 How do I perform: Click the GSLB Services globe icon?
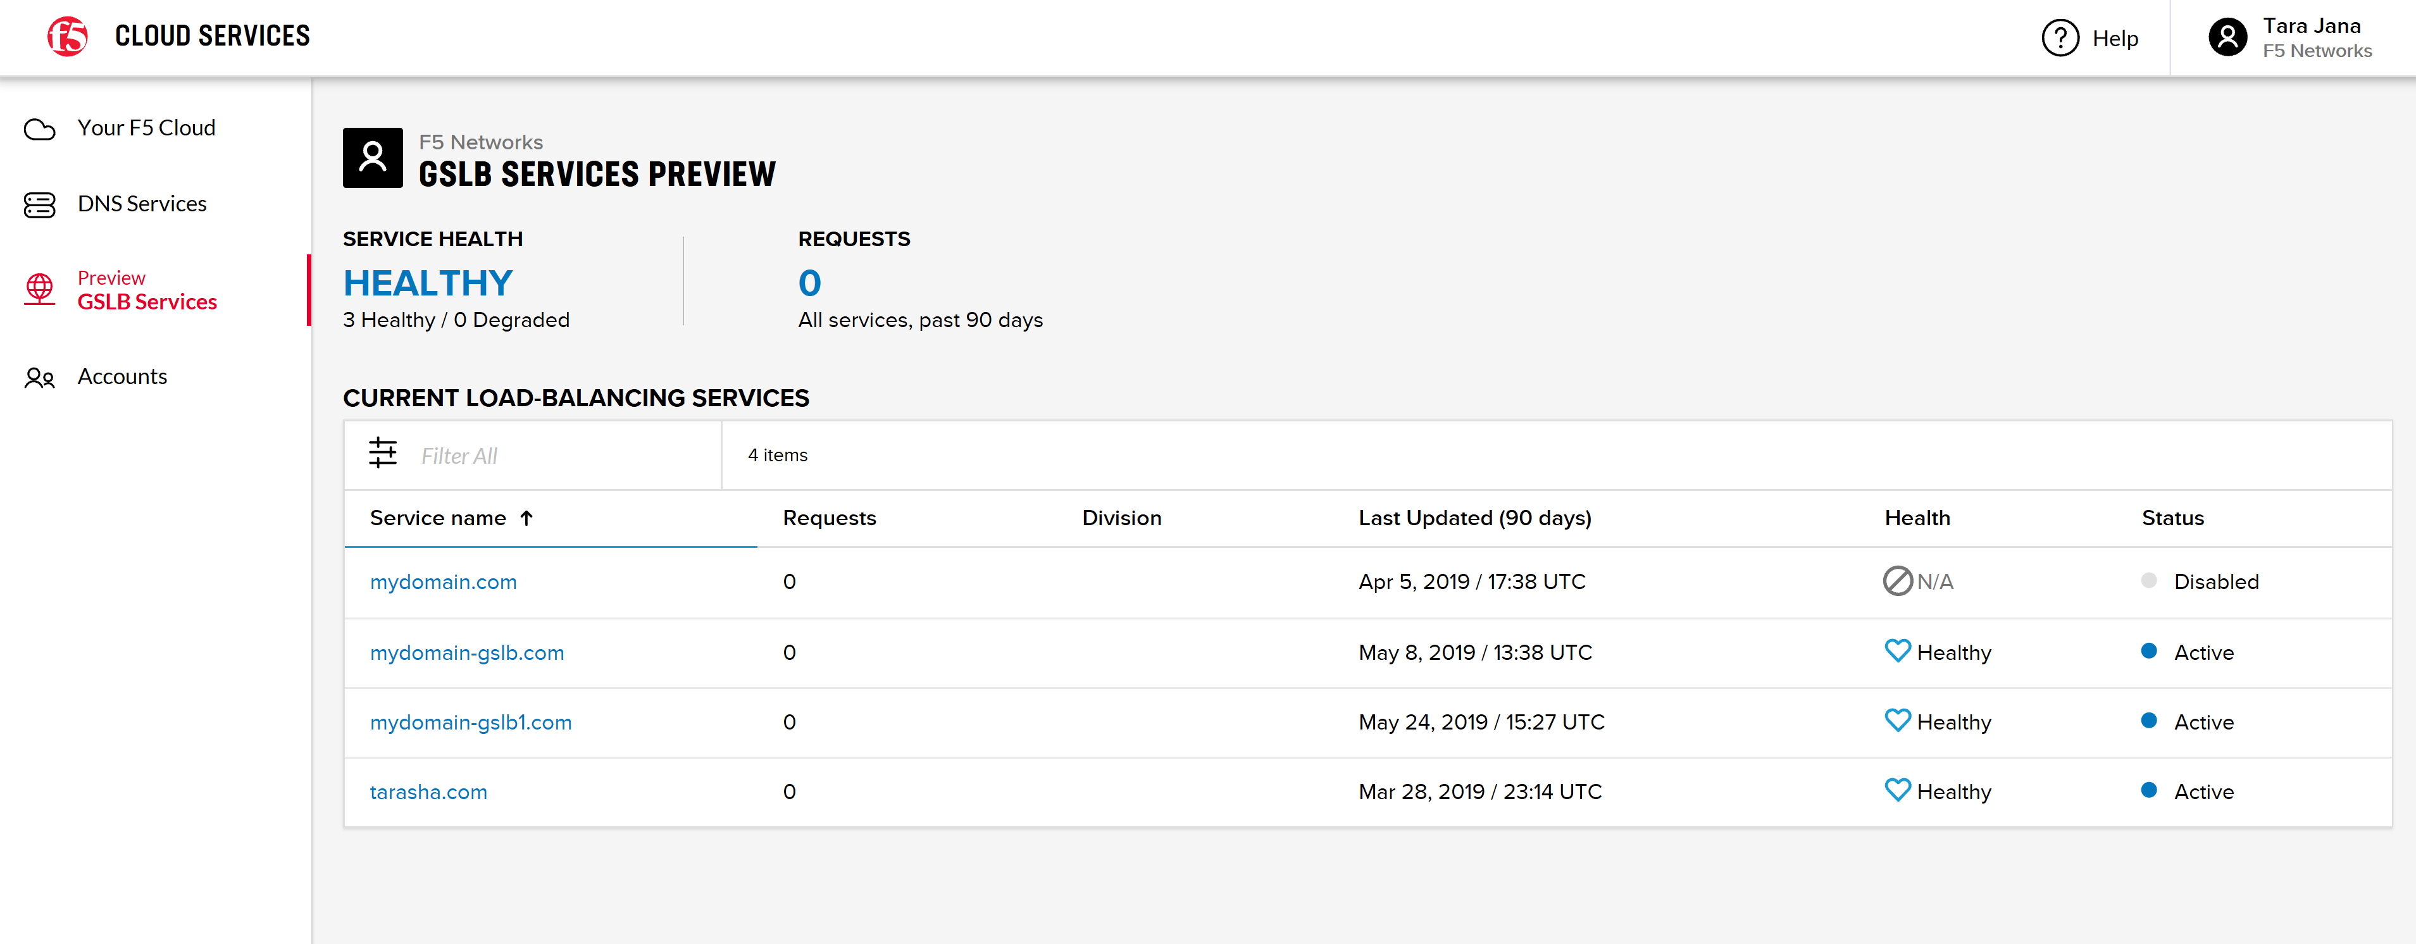[39, 290]
